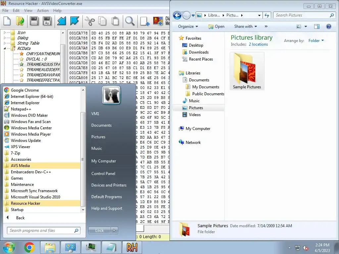Click the Add new resource icon
This screenshot has height=254, width=339.
click(145, 21)
